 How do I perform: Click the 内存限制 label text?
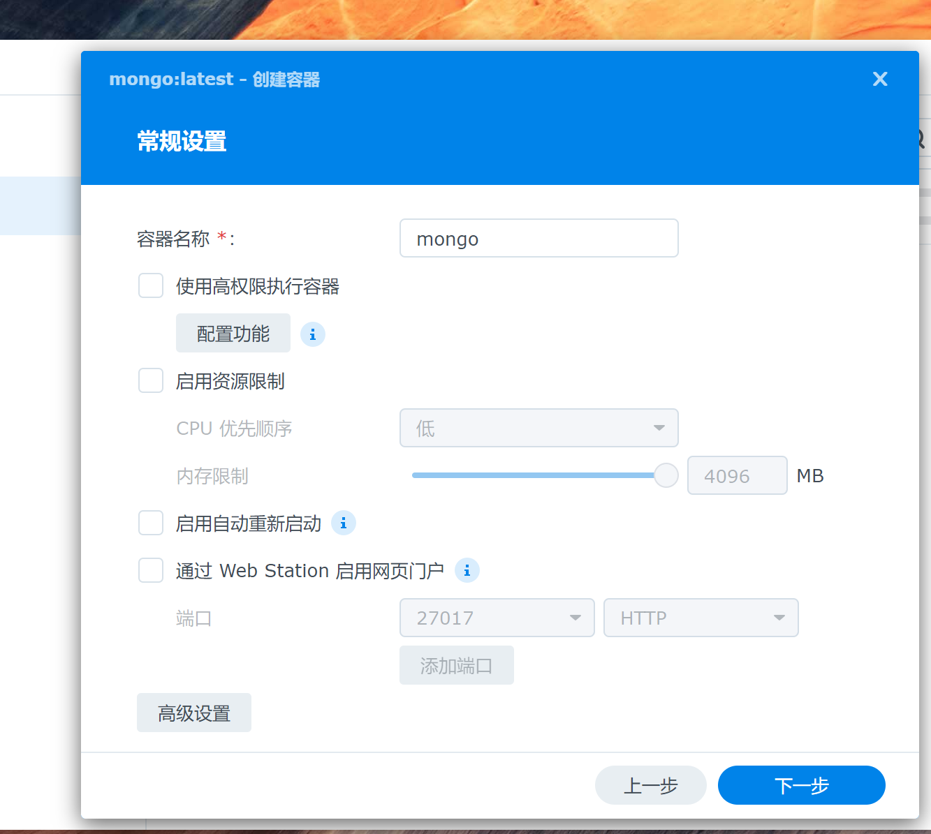pos(212,476)
